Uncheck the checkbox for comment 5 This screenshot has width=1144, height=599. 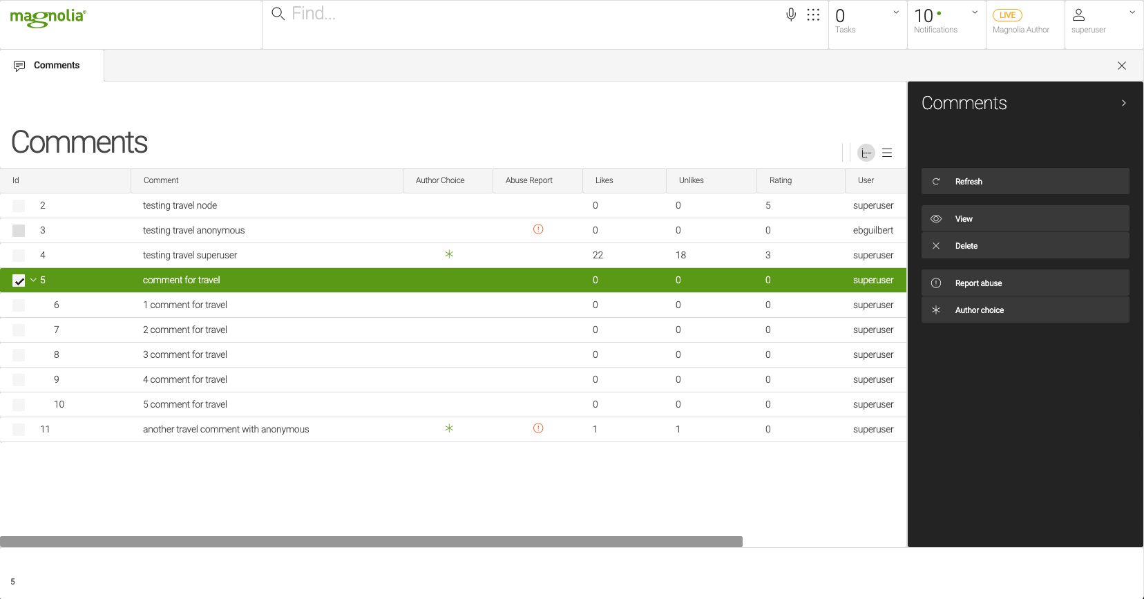pos(19,281)
